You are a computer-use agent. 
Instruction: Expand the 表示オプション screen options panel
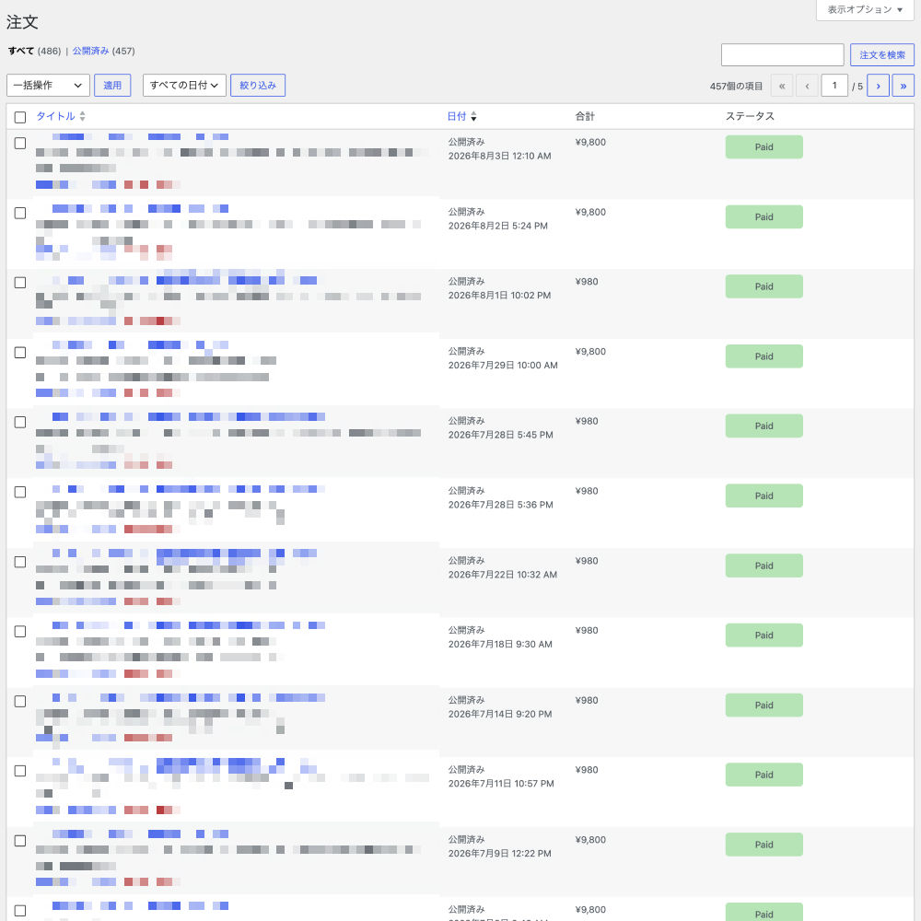[865, 9]
